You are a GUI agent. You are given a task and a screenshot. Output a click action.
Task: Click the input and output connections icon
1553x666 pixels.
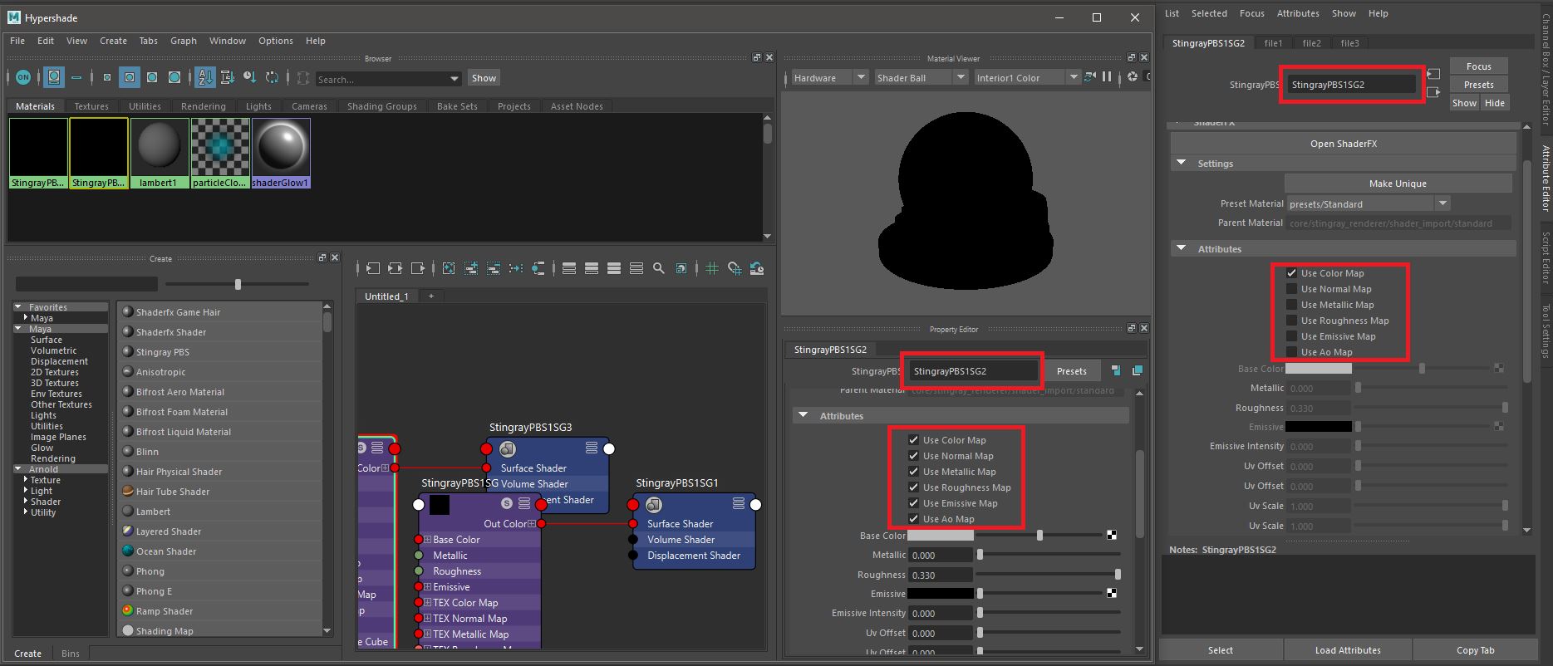click(x=395, y=268)
